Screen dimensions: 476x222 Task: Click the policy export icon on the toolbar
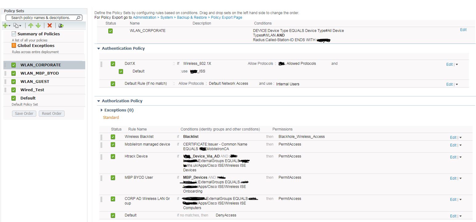click(x=61, y=25)
